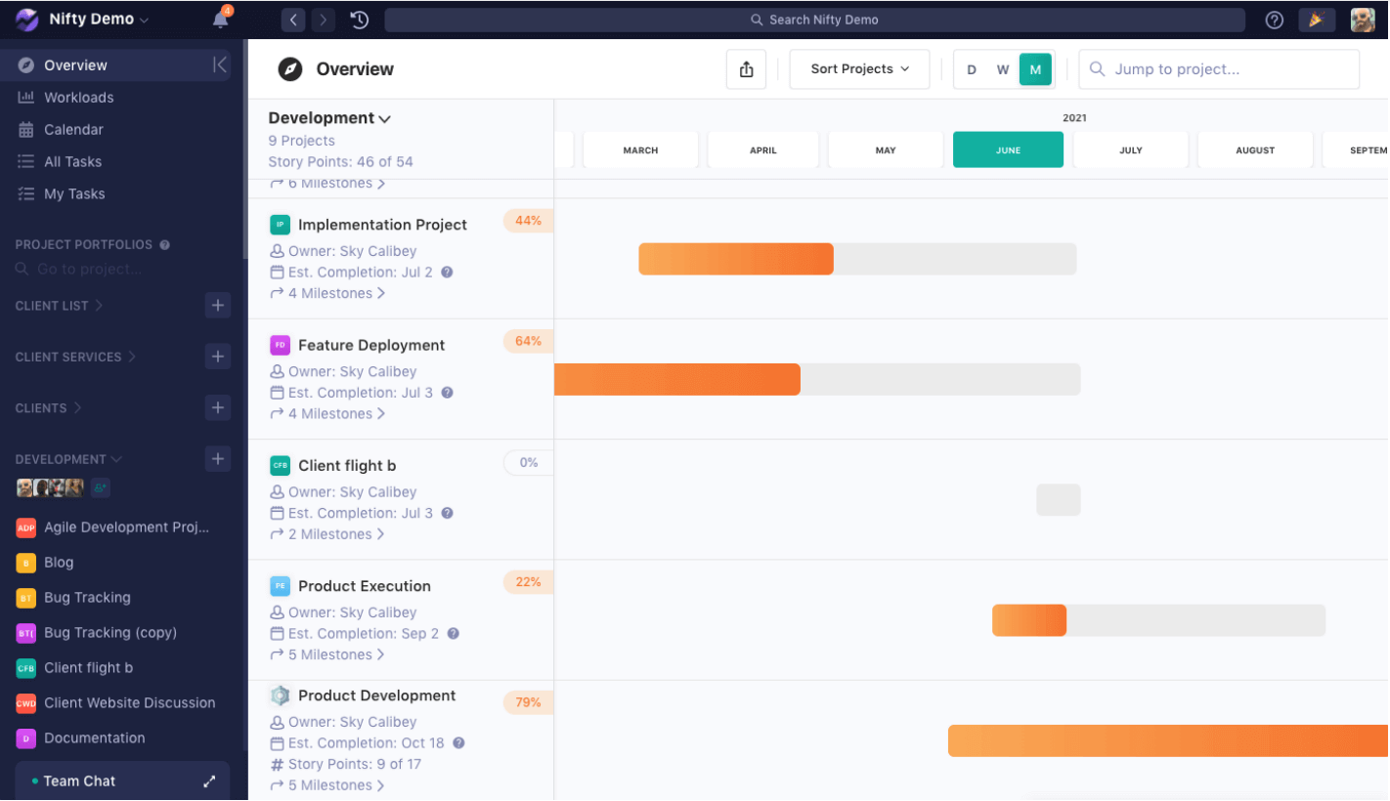This screenshot has height=801, width=1390.
Task: Click the history icon next to navigation arrows
Action: pos(359,19)
